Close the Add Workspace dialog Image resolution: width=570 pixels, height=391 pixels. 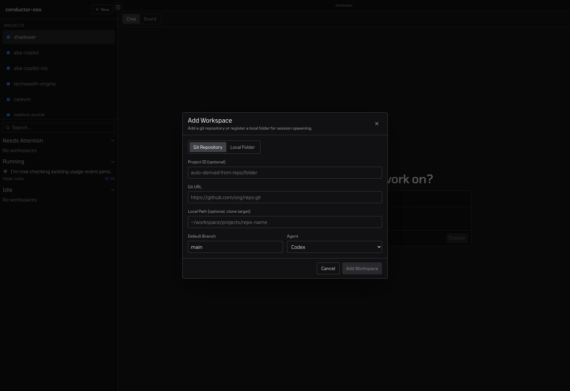pyautogui.click(x=376, y=124)
